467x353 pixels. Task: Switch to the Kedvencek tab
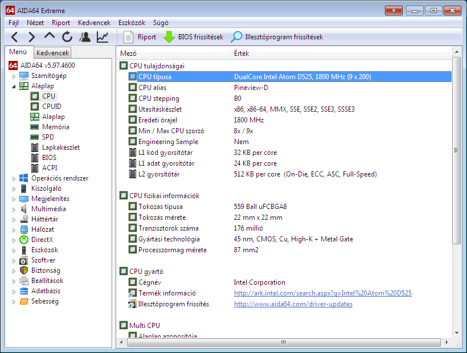pyautogui.click(x=53, y=53)
